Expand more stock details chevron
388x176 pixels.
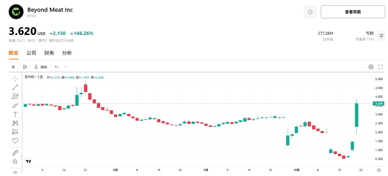[381, 36]
